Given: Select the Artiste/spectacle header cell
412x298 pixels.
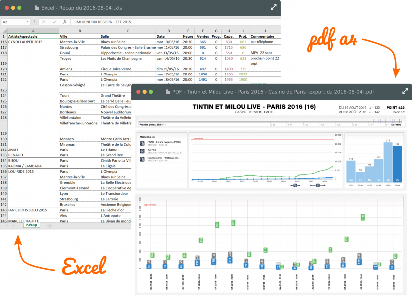Looking at the screenshot, I should click(x=33, y=36).
